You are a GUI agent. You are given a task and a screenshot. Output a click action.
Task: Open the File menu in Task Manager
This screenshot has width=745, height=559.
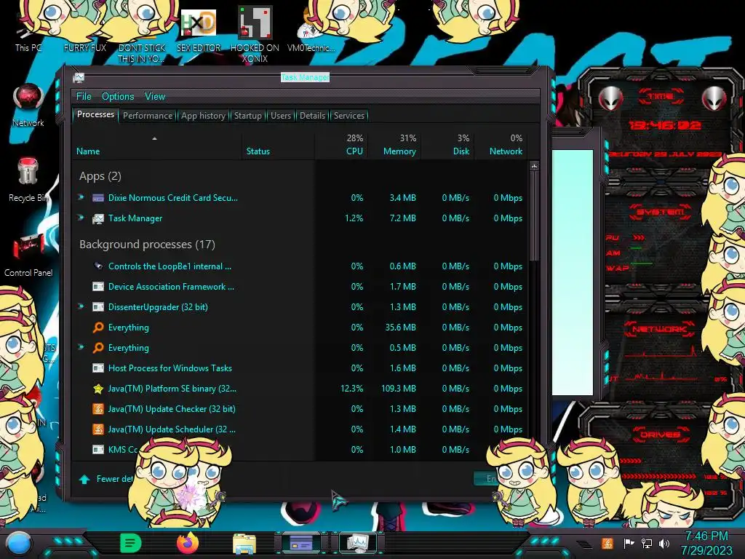click(84, 97)
